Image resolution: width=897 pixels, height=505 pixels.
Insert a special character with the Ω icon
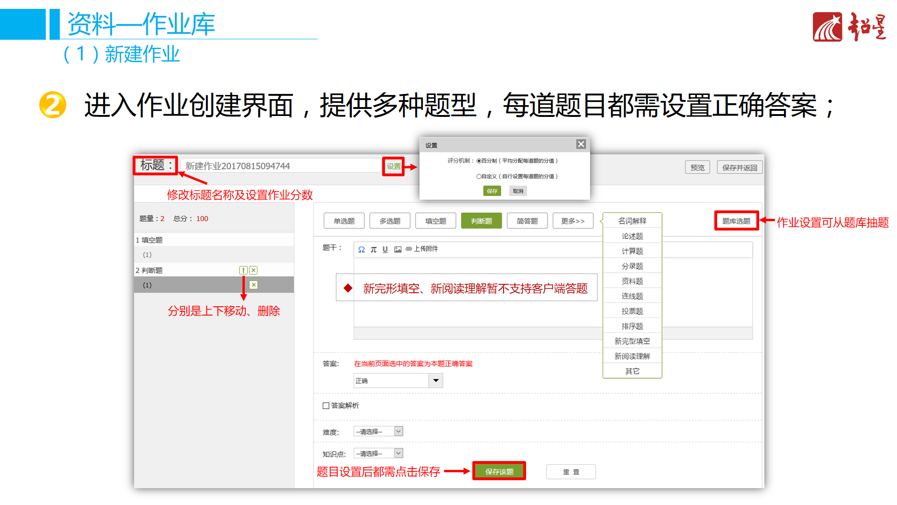pos(361,249)
